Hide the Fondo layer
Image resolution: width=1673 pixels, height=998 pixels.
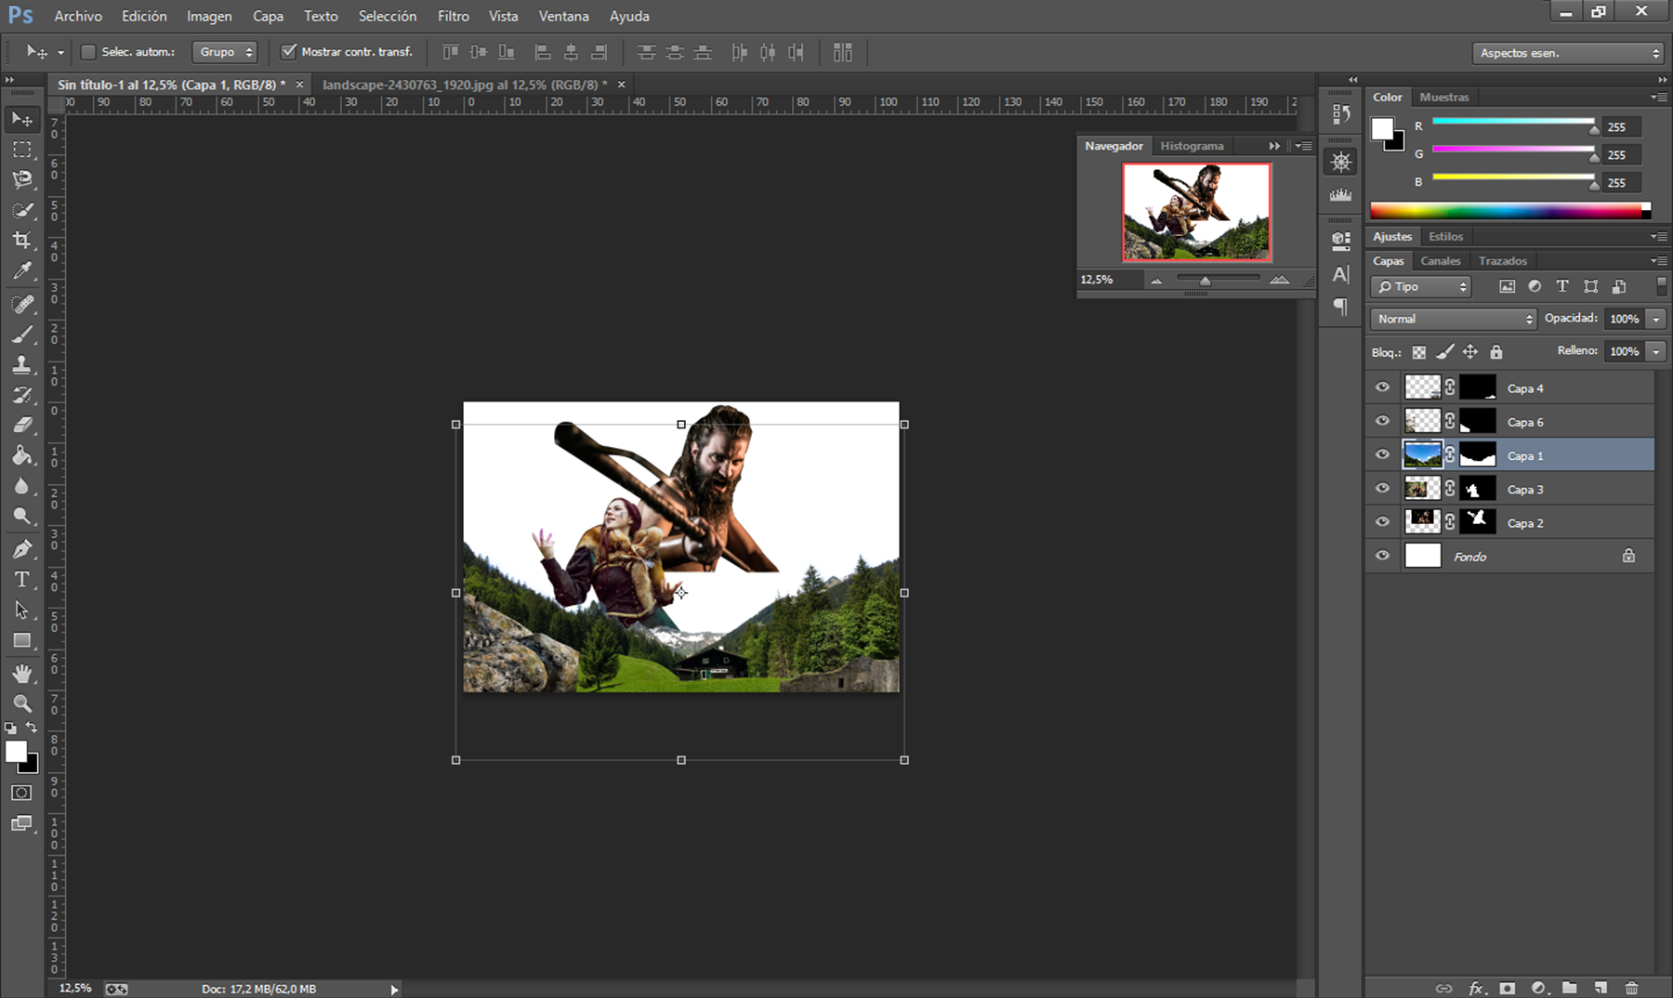pyautogui.click(x=1382, y=556)
